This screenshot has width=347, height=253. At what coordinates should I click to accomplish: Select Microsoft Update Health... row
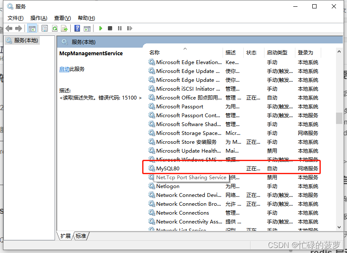click(x=234, y=151)
